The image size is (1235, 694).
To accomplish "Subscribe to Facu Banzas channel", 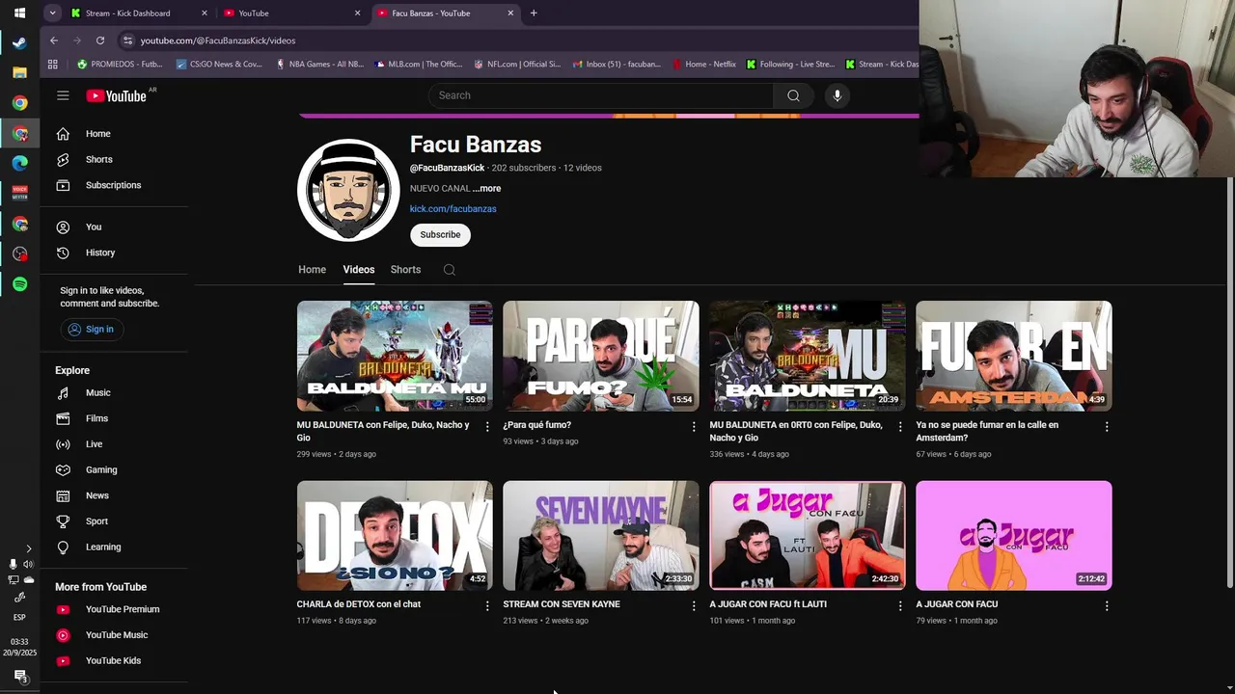I will point(440,234).
